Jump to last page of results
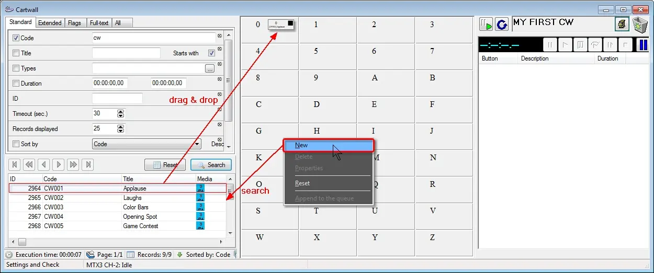 88,164
